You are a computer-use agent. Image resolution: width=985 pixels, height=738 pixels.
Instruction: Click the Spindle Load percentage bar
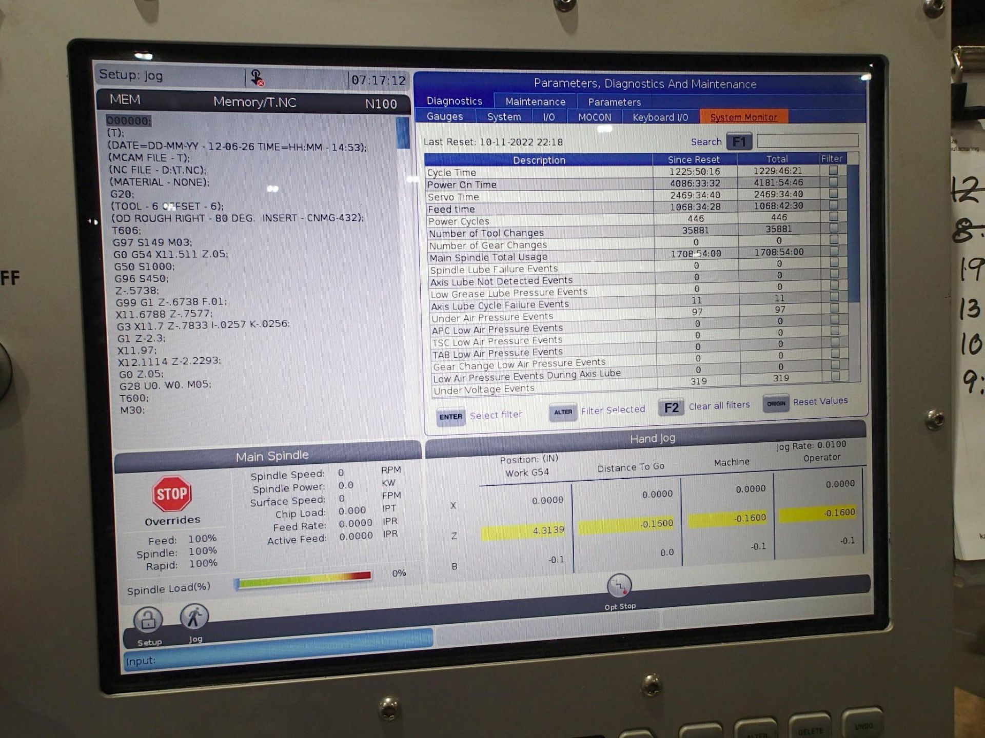point(303,580)
